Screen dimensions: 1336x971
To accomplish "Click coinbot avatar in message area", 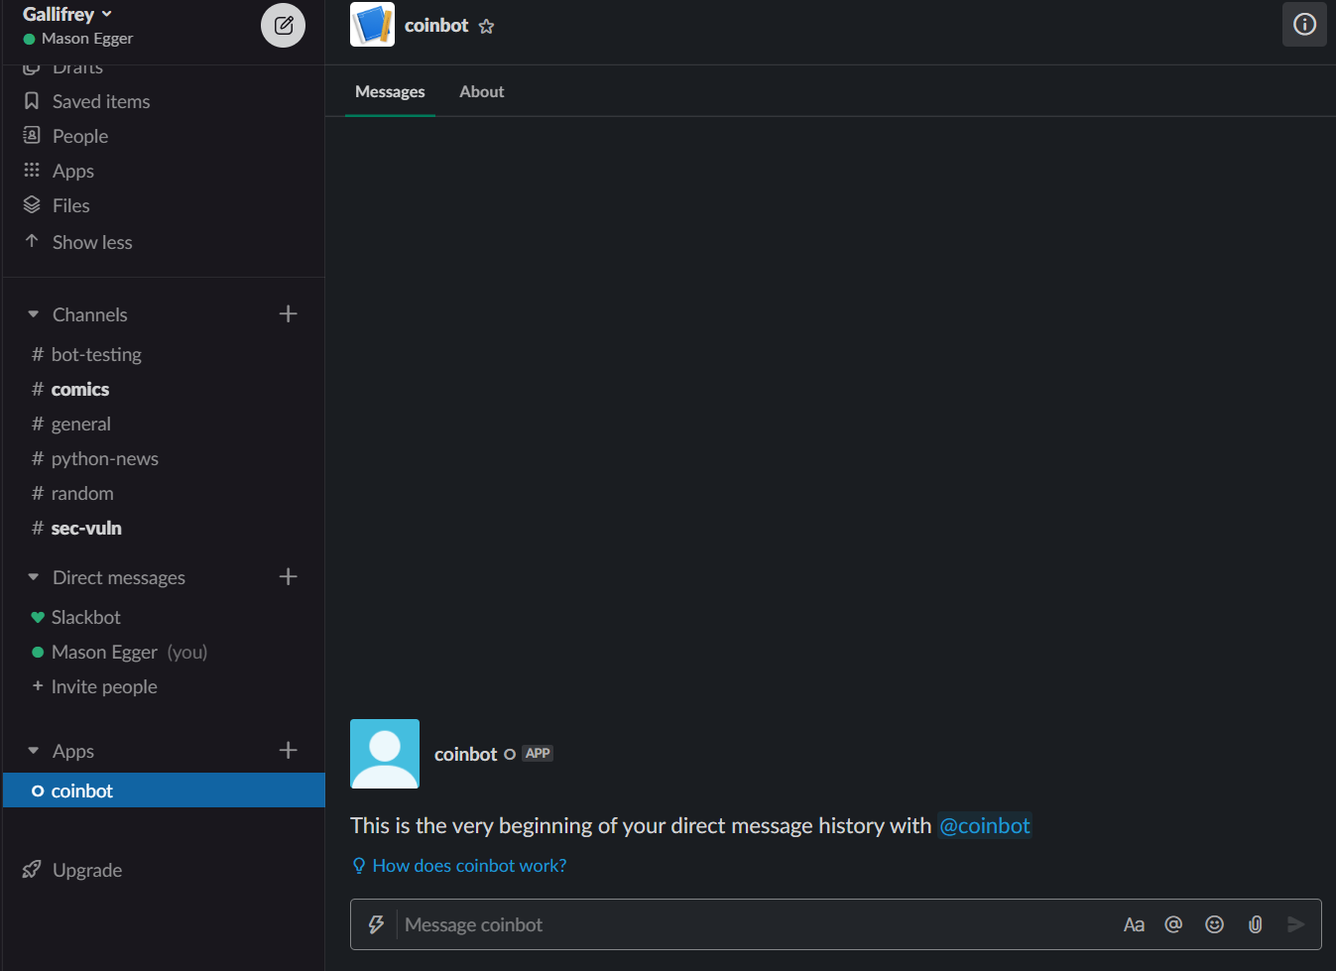I will click(385, 754).
